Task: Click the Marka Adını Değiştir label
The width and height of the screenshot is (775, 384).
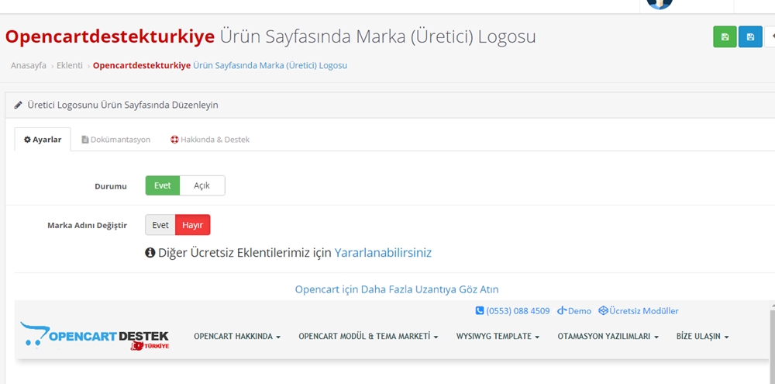Action: tap(87, 226)
